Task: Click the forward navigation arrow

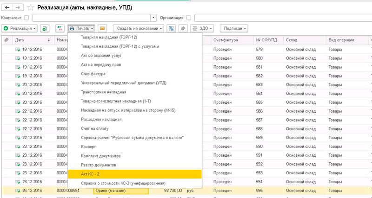Action: tap(18, 7)
